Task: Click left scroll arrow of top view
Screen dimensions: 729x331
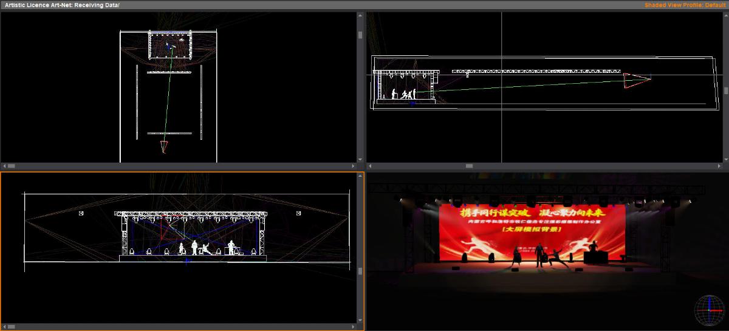Action: 4,166
